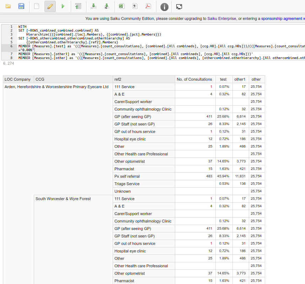Click the other column header
Viewport: 305px width, 284px height.
click(257, 79)
